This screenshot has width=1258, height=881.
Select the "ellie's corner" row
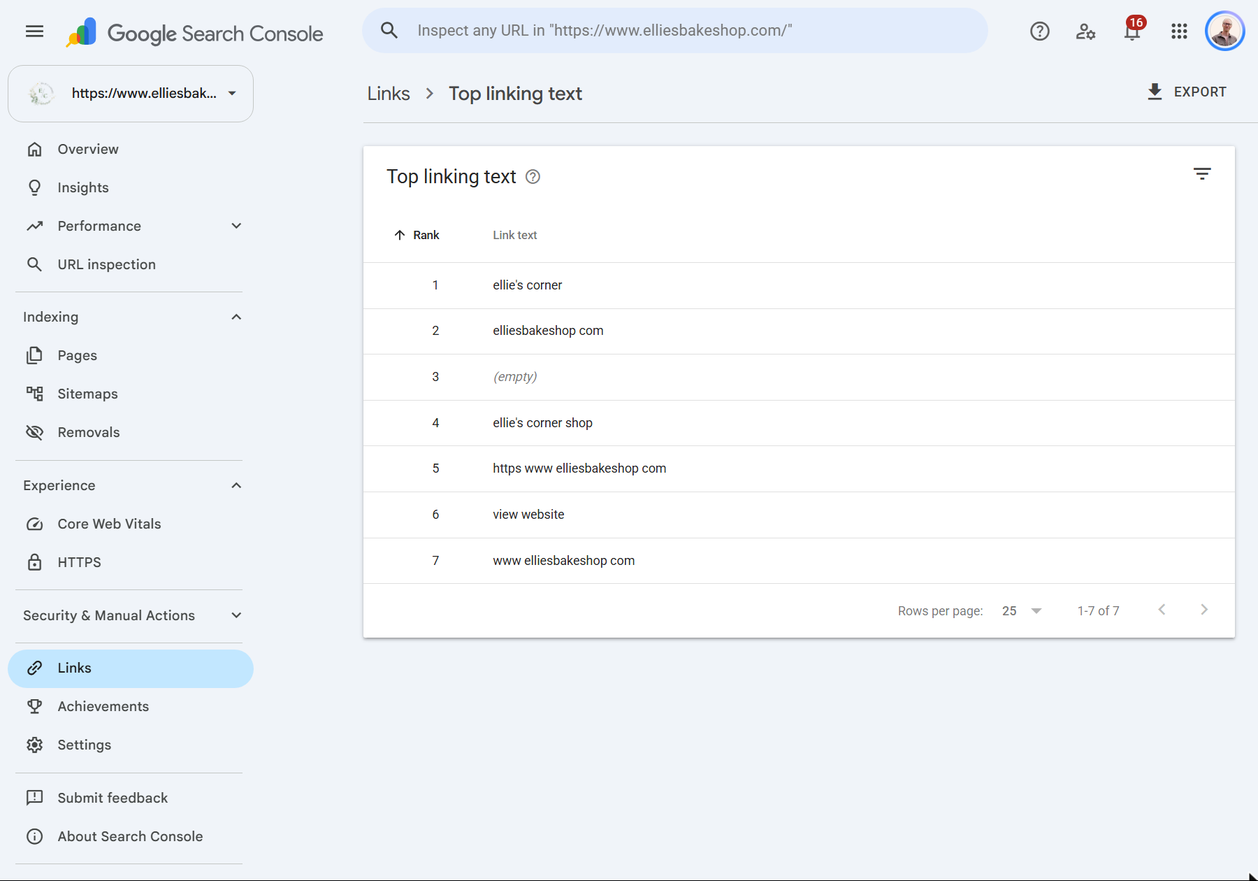pyautogui.click(x=799, y=285)
